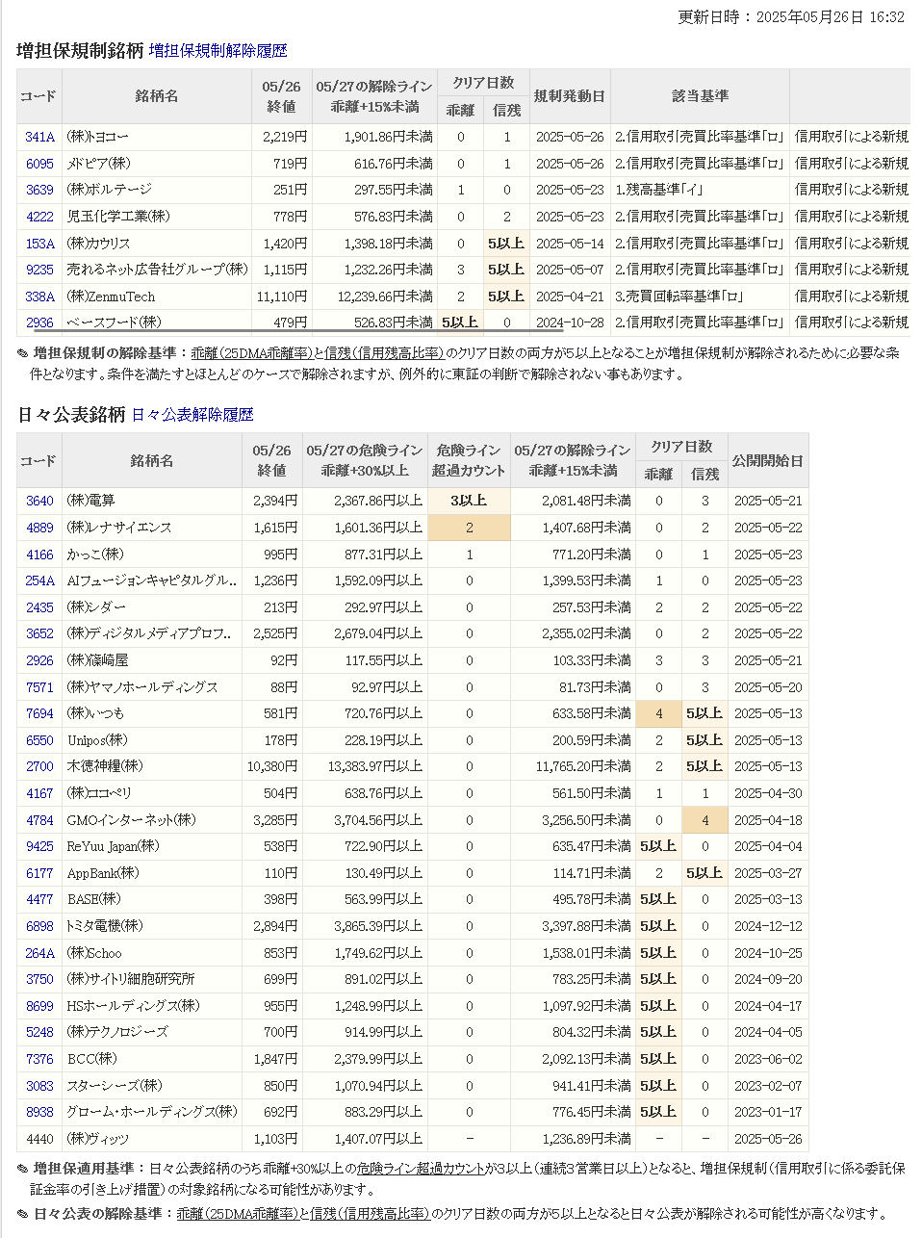Viewport: 922px width, 1238px height.
Task: Click the underlined 危険ライン超過カウント term link
Action: point(421,1169)
